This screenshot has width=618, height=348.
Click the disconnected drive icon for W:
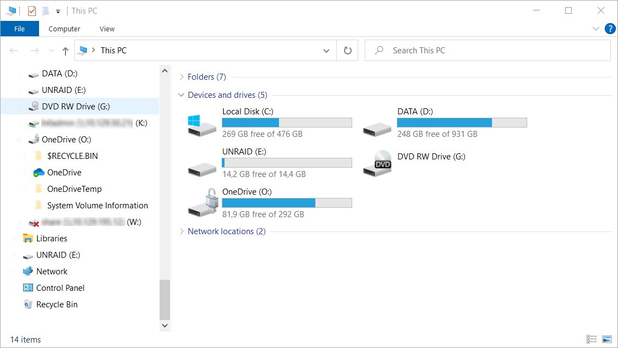click(34, 223)
